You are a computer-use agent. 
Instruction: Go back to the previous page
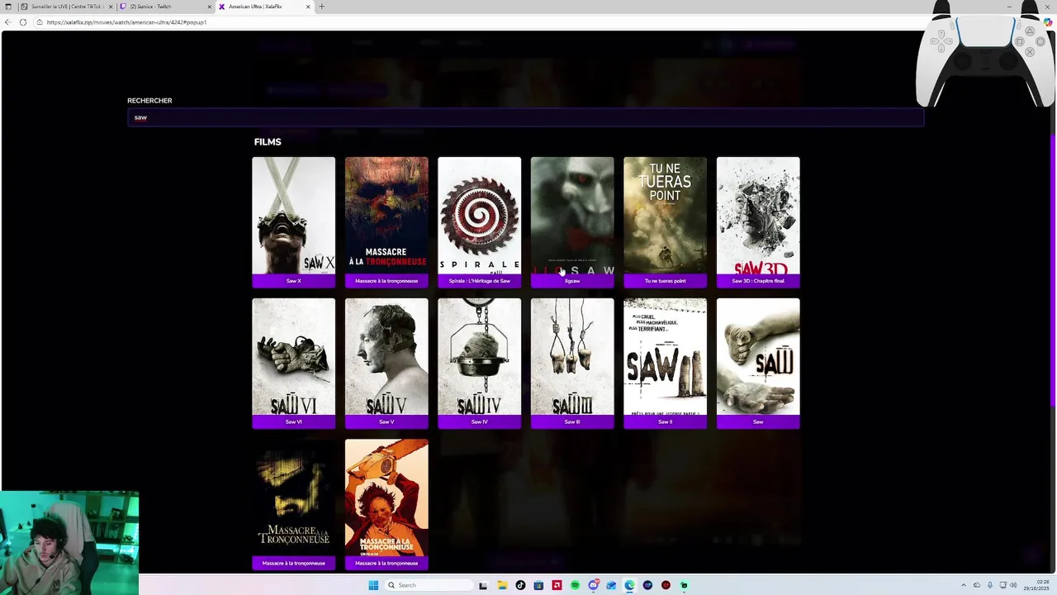tap(7, 22)
